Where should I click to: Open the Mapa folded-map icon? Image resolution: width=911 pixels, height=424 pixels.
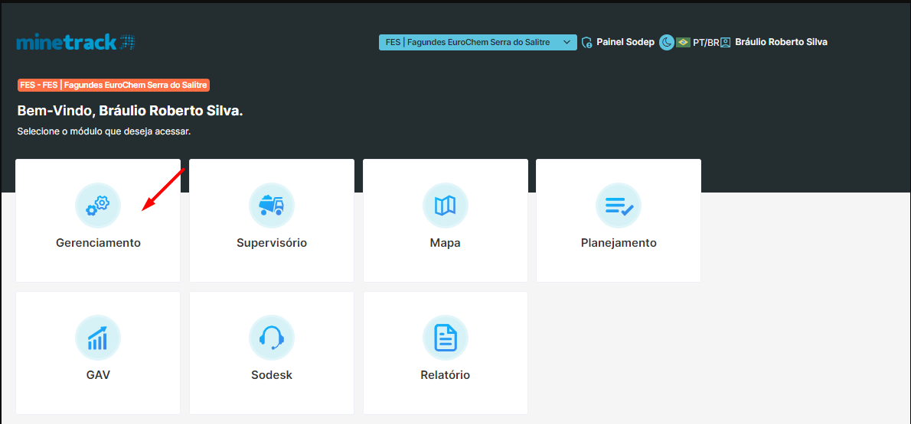coord(445,206)
